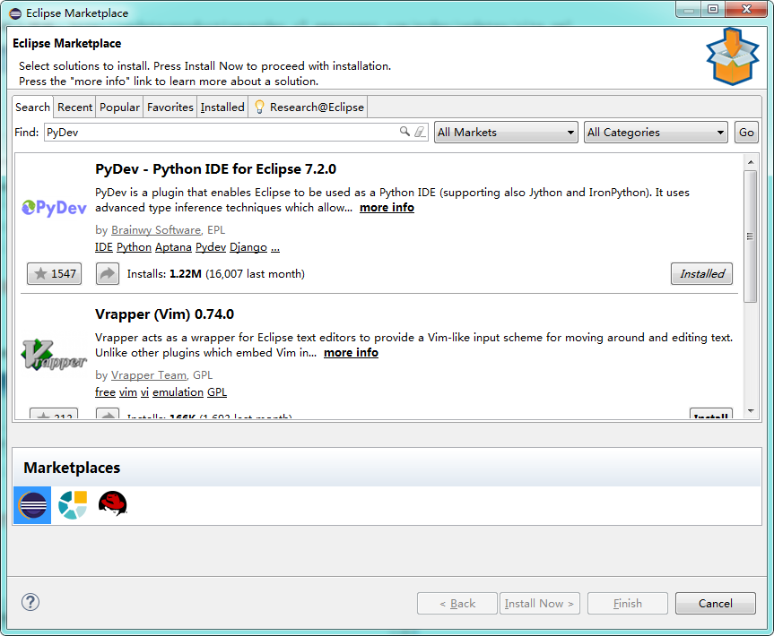Click the Eclipse icon in title bar

coord(15,13)
